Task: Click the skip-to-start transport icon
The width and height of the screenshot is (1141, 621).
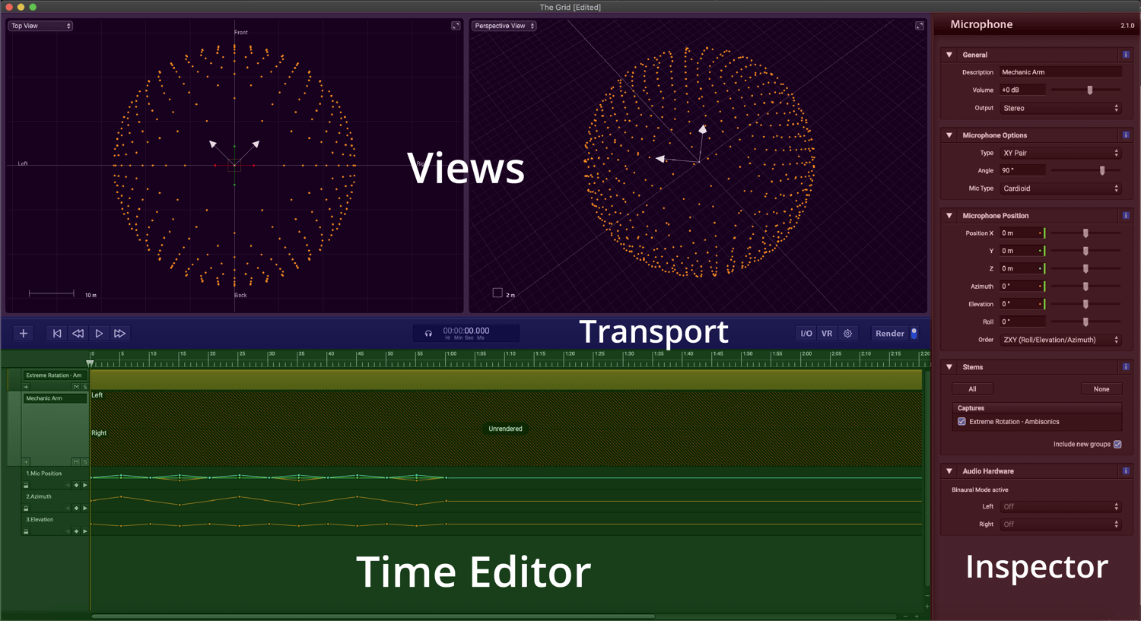Action: [56, 333]
